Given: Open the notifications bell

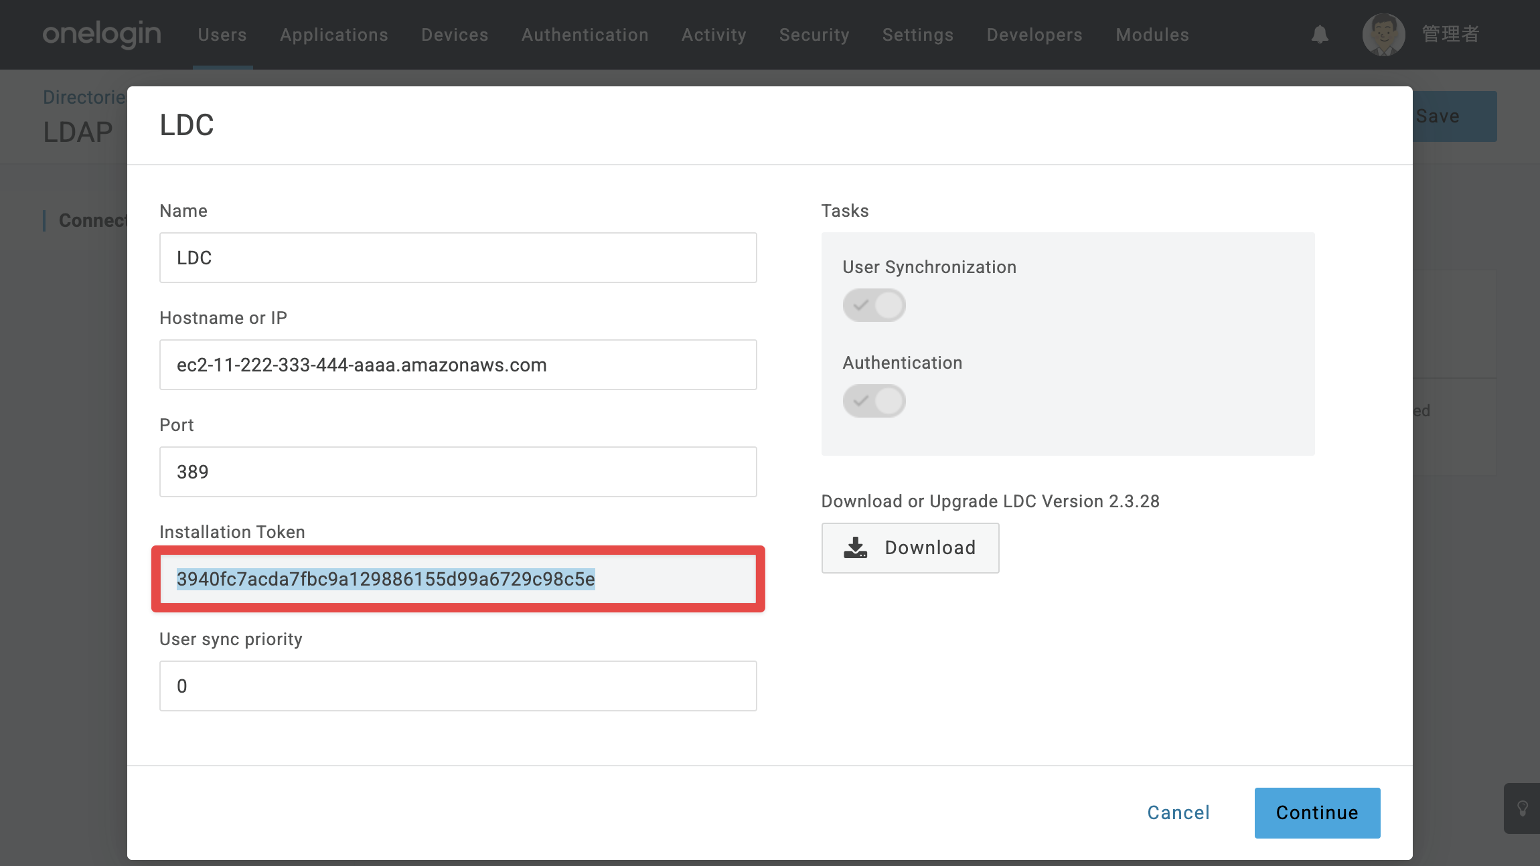Looking at the screenshot, I should click(1320, 34).
